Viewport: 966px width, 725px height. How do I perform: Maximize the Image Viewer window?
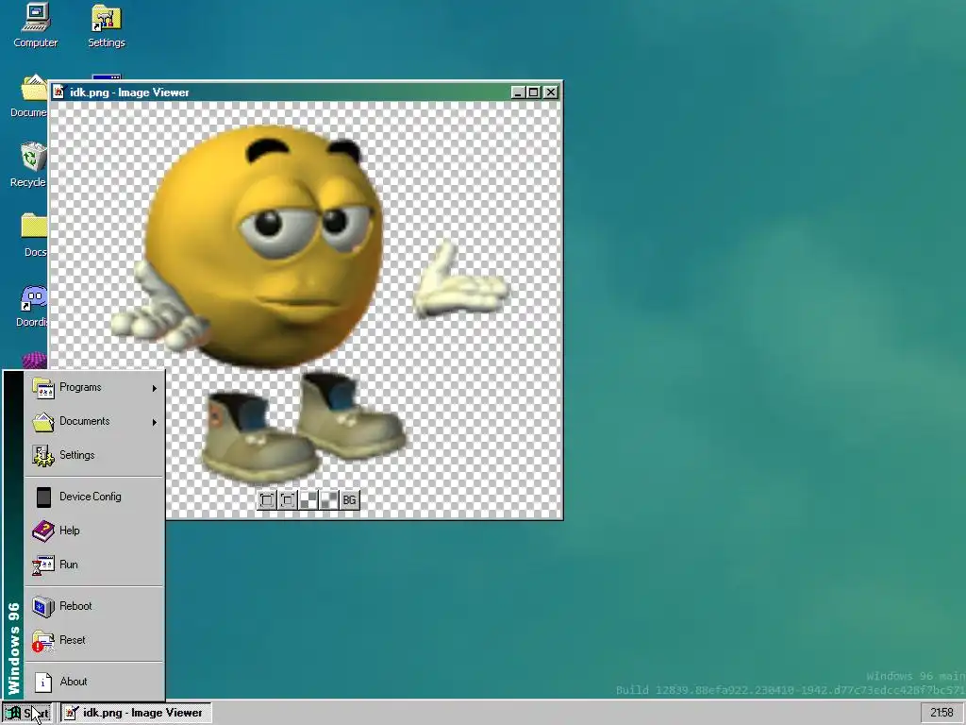[x=534, y=93]
